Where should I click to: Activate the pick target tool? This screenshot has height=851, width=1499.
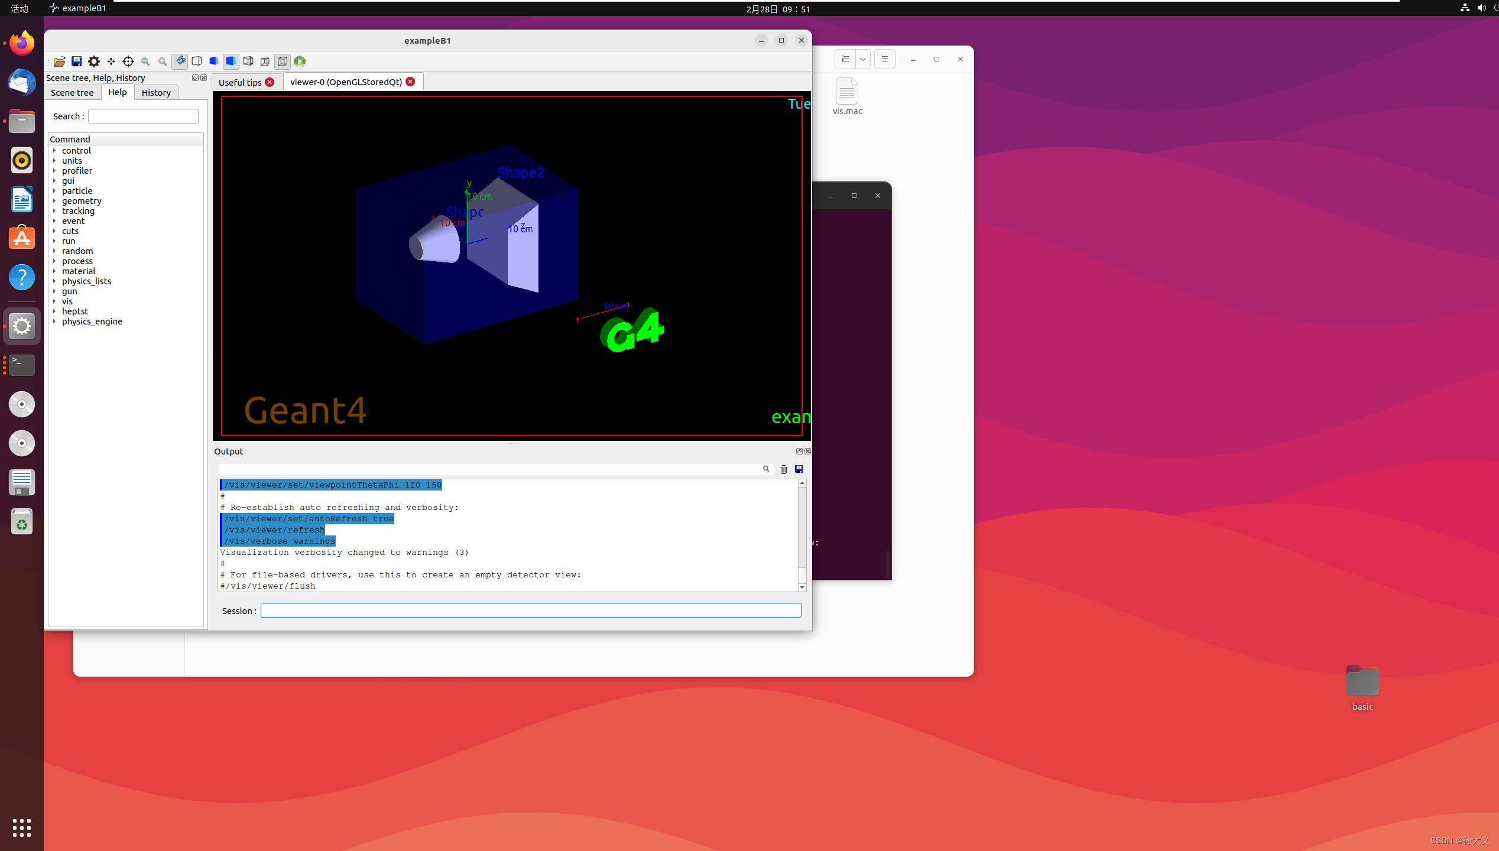[128, 61]
